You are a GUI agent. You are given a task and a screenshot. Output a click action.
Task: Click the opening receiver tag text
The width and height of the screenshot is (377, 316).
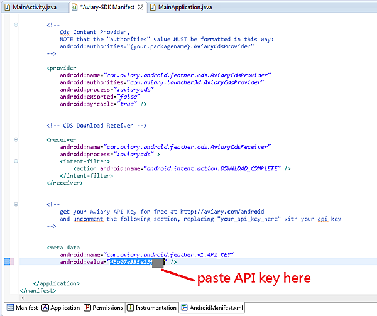point(62,140)
